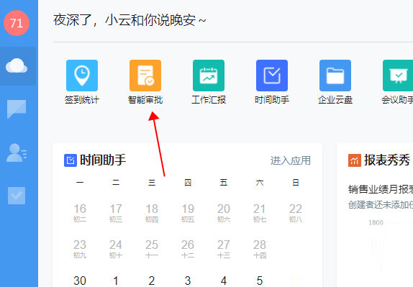Select calendar date 27 十三
Screen dimensions: 413x287
click(x=224, y=249)
